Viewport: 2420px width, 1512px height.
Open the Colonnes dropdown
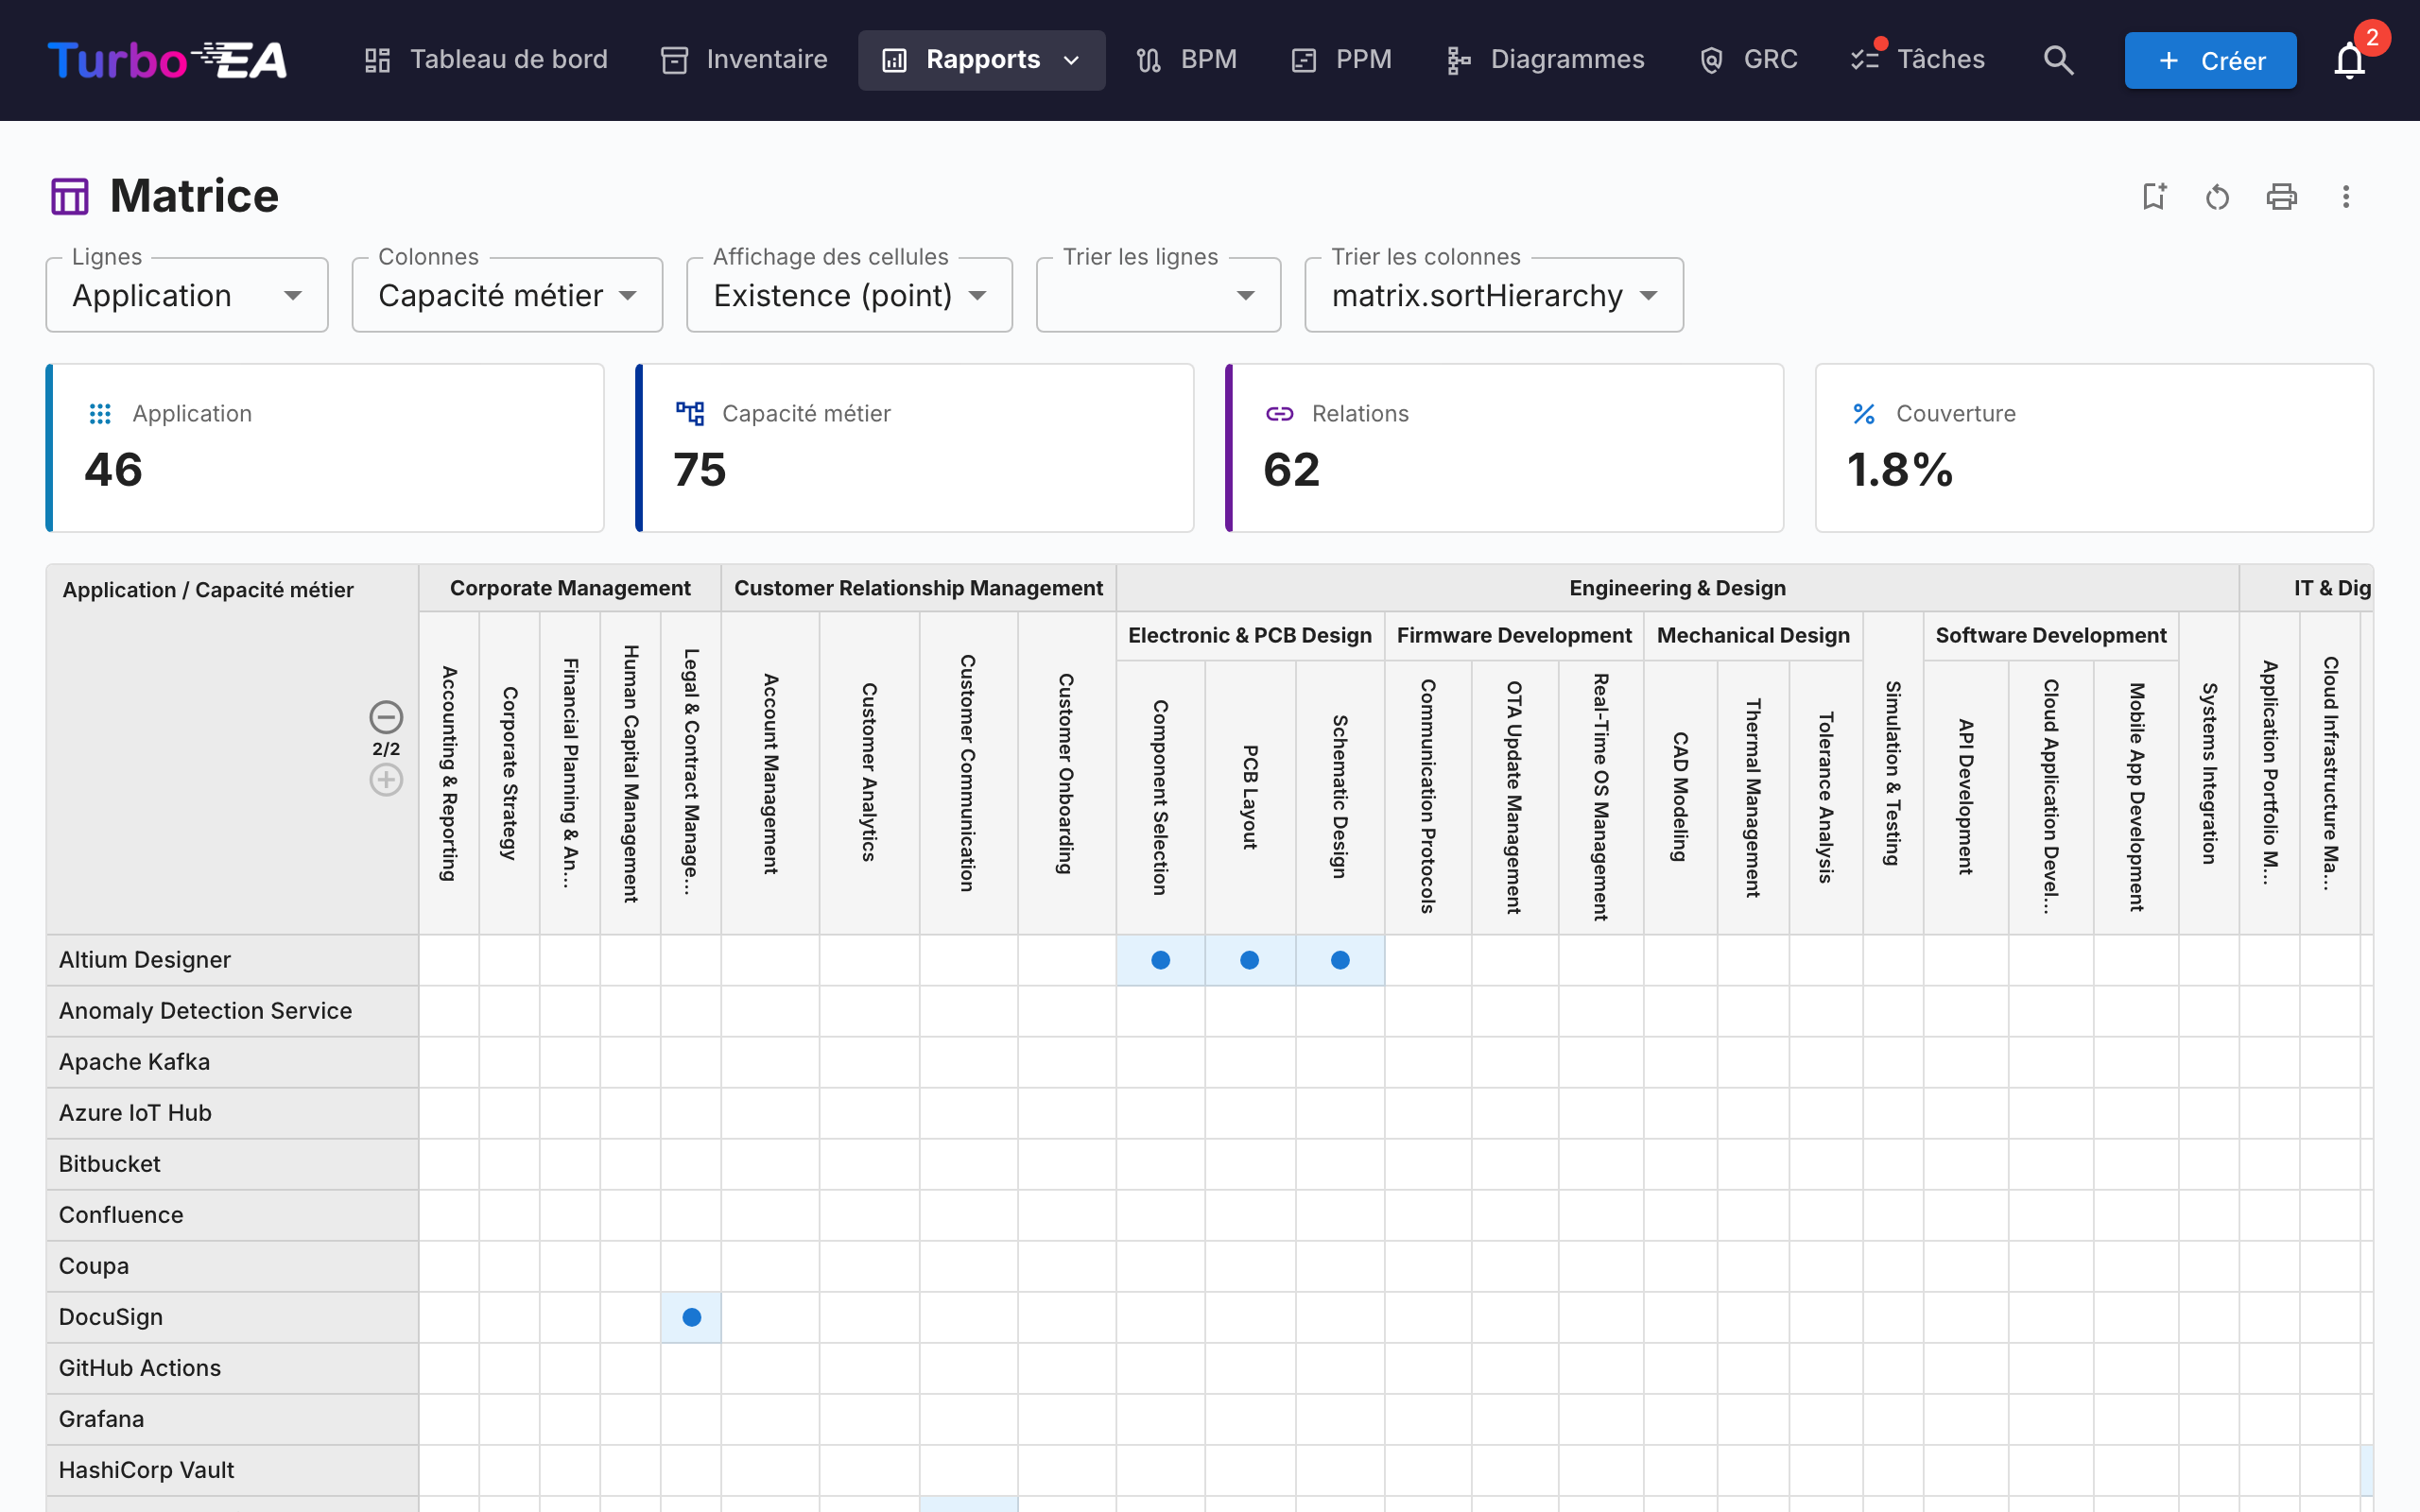point(507,295)
